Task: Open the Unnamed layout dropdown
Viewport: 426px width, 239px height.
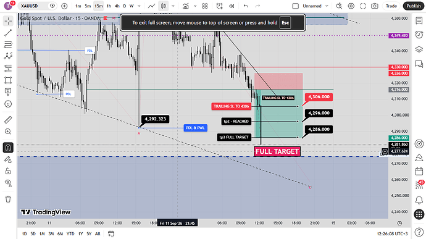Action: (x=315, y=6)
